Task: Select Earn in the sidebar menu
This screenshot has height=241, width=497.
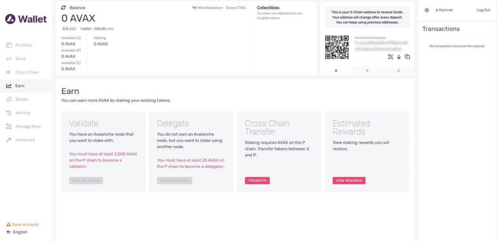Action: (26, 86)
